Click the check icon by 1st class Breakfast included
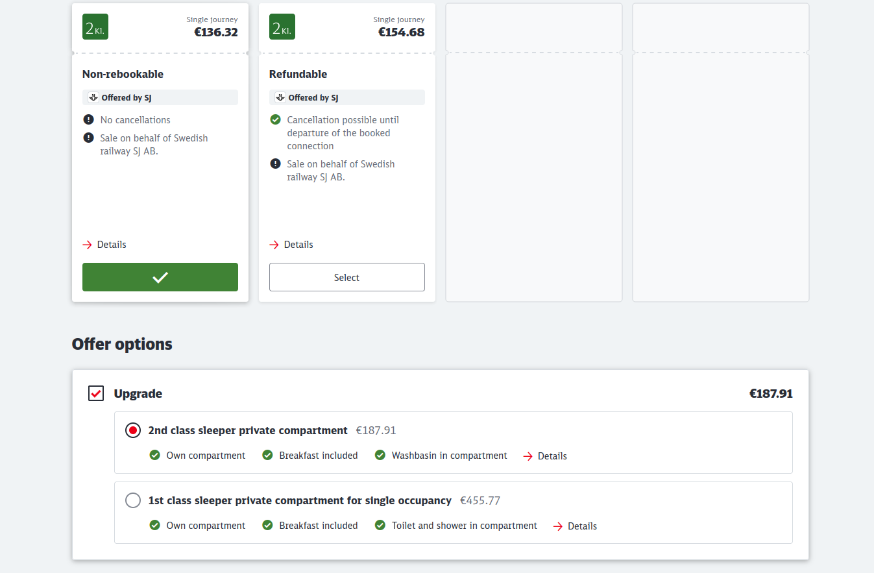Screen dimensions: 874x573 [x=267, y=525]
